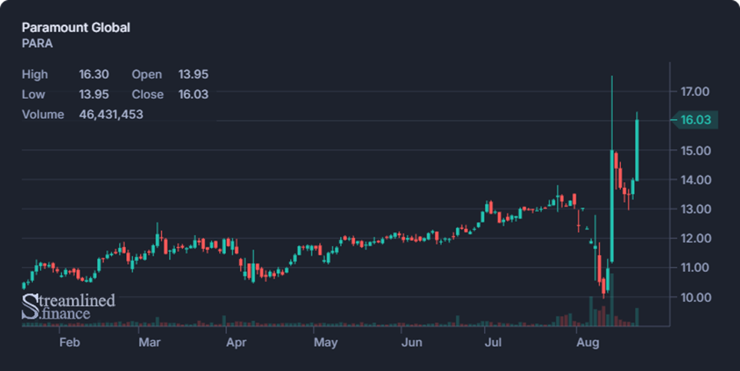Click the Aug label on time axis
Viewport: 740px width, 371px height.
588,343
